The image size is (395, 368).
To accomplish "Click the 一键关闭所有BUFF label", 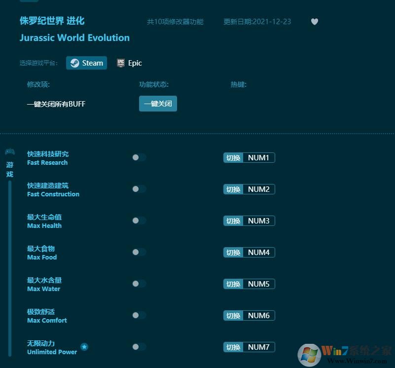I will [56, 104].
